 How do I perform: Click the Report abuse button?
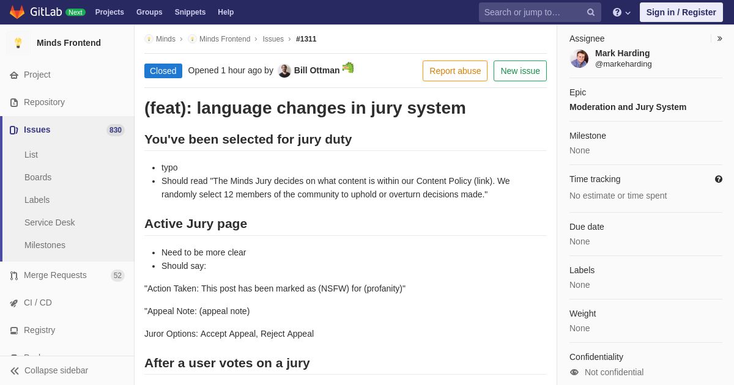[455, 71]
